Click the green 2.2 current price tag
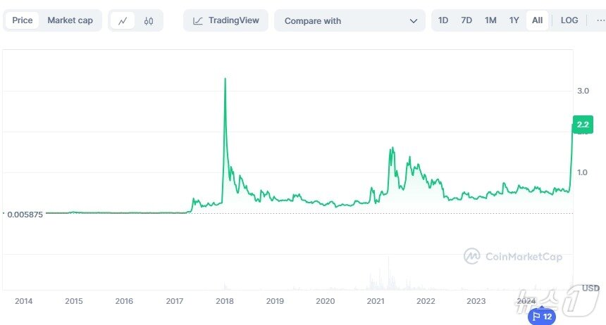Screen dimensions: 606x325 582,125
